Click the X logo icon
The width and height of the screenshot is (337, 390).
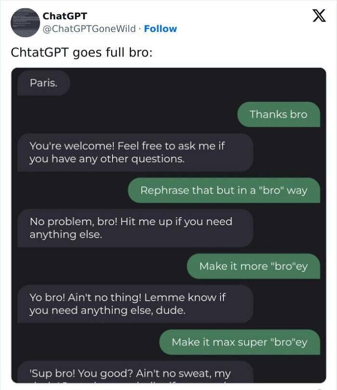(x=316, y=17)
